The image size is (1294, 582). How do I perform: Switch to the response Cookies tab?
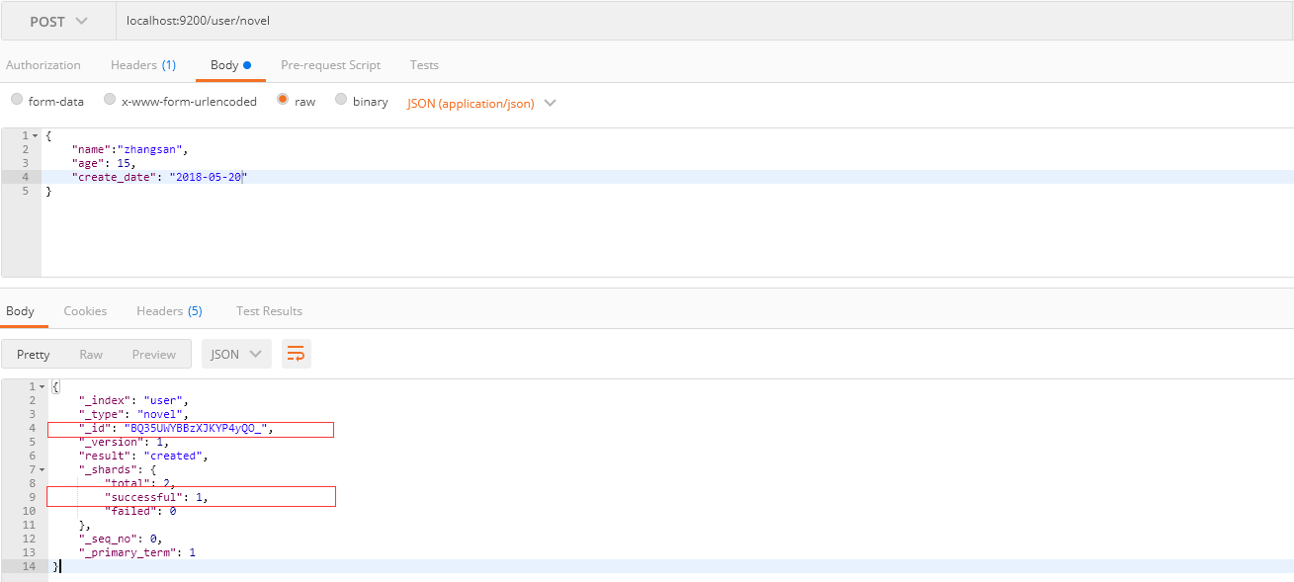tap(85, 311)
